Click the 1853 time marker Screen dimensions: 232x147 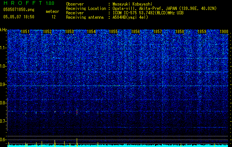tap(69, 32)
